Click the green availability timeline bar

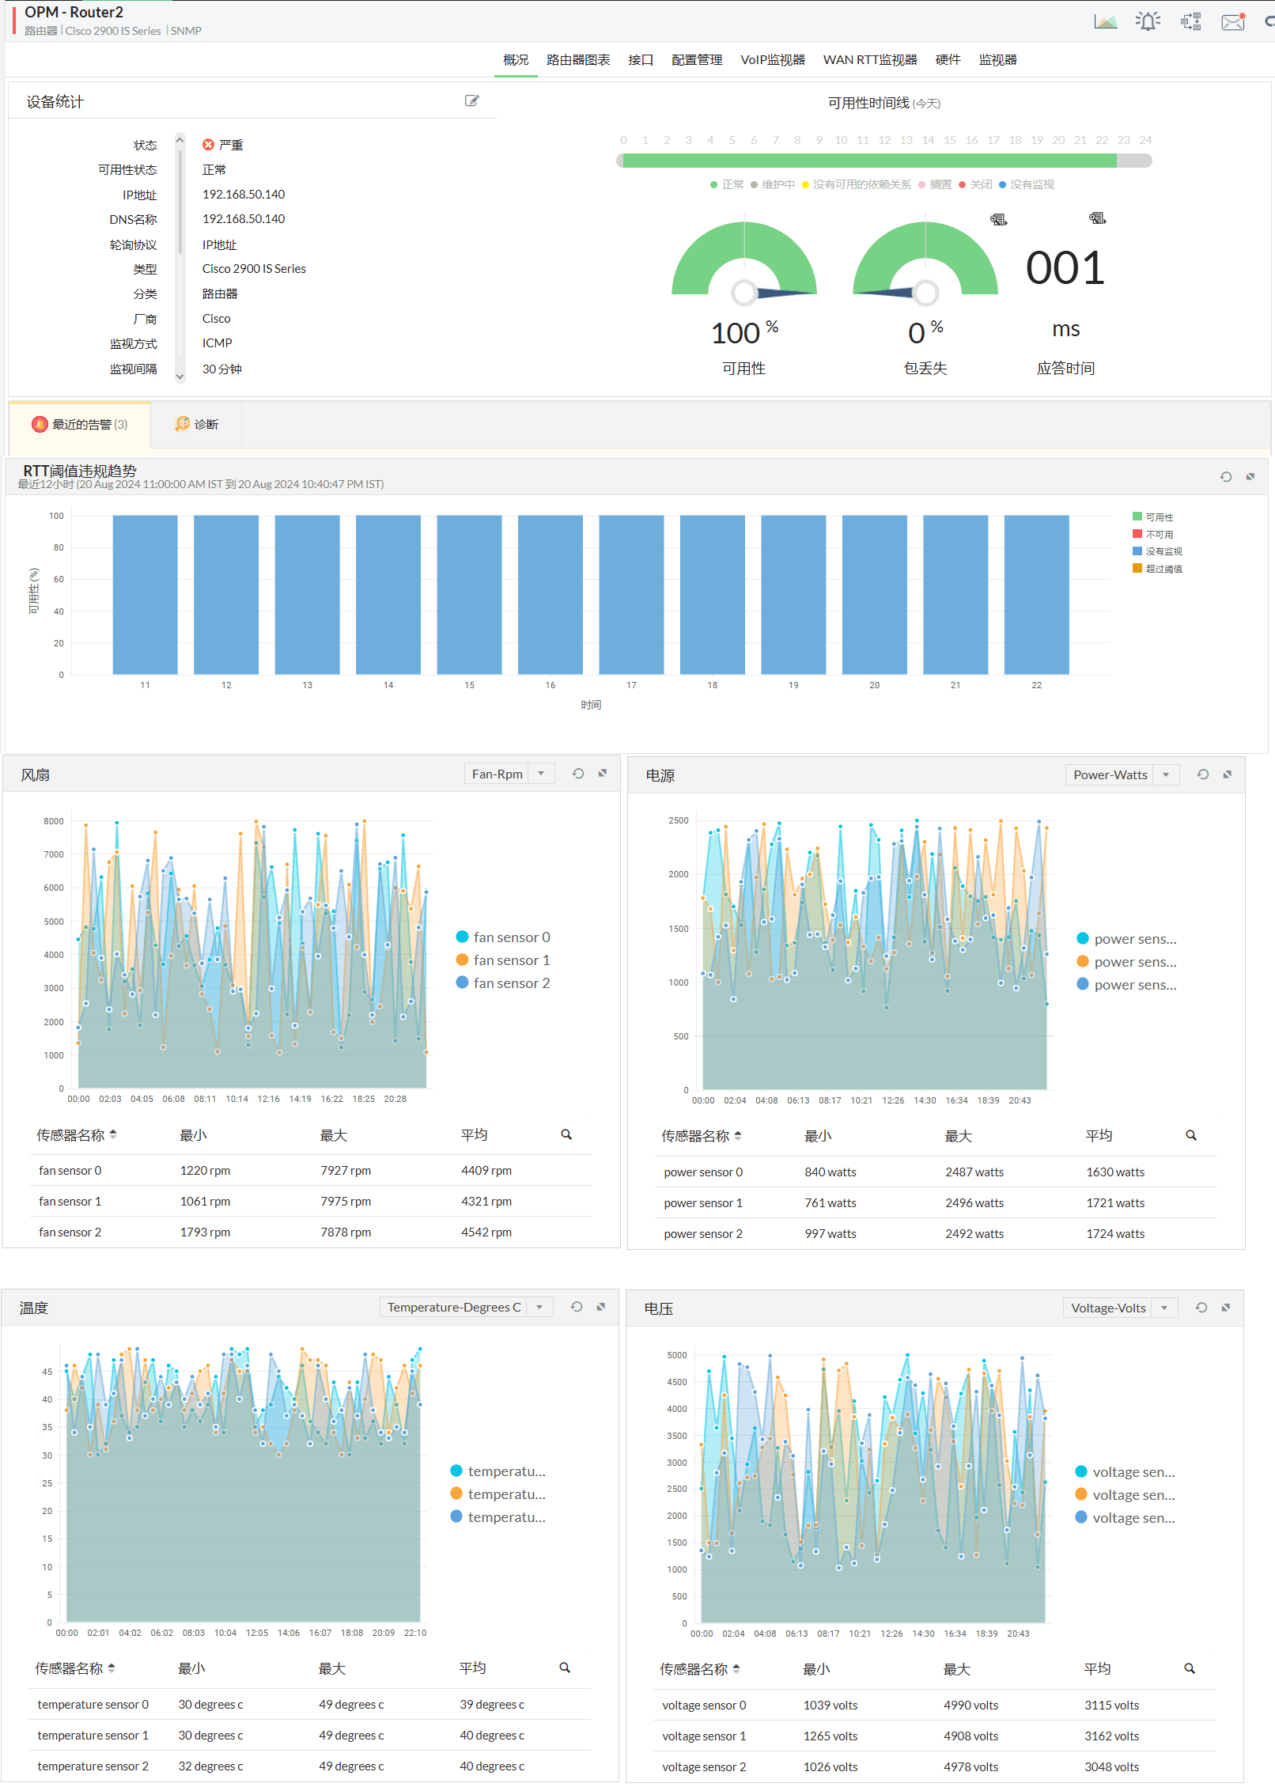(869, 161)
